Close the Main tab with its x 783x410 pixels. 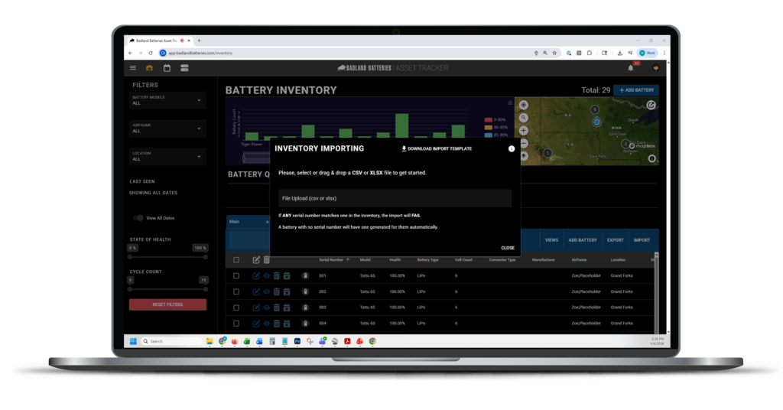pos(267,222)
